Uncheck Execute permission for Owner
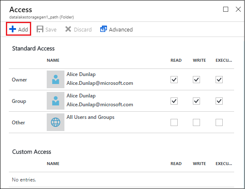 [x=219, y=79]
